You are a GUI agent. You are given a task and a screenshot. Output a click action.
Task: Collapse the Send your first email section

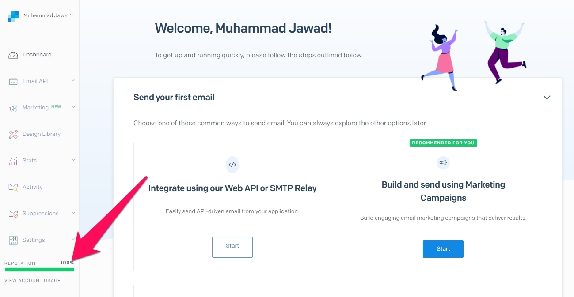click(x=547, y=98)
